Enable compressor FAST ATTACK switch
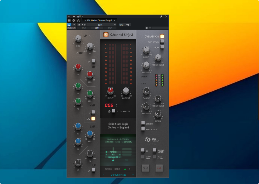 [x=162, y=41]
